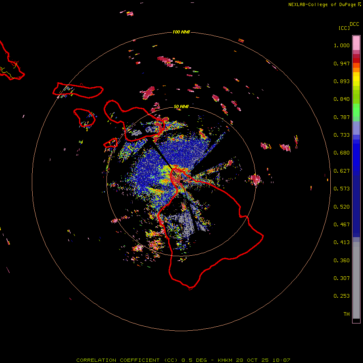
Task: Click the 0.253 color scale value
Action: pyautogui.click(x=342, y=296)
